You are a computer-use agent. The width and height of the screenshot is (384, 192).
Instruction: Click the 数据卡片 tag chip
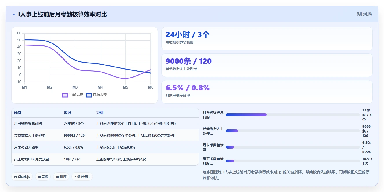82,177
